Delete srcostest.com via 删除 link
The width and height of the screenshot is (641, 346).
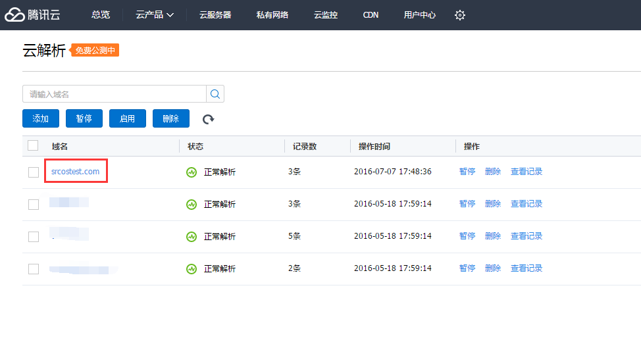493,172
